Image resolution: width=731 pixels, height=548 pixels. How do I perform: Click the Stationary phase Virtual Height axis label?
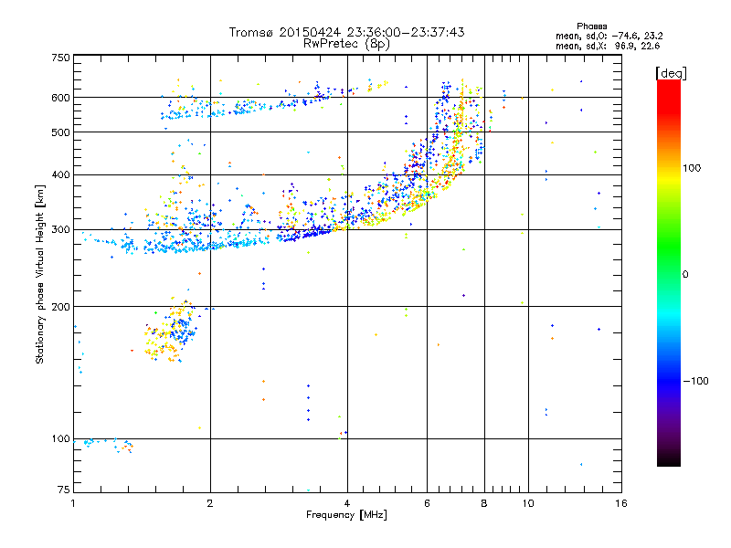tap(40, 274)
